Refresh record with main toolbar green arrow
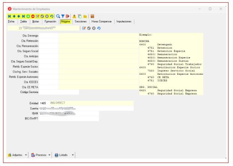233x166 pixels. tap(52, 16)
